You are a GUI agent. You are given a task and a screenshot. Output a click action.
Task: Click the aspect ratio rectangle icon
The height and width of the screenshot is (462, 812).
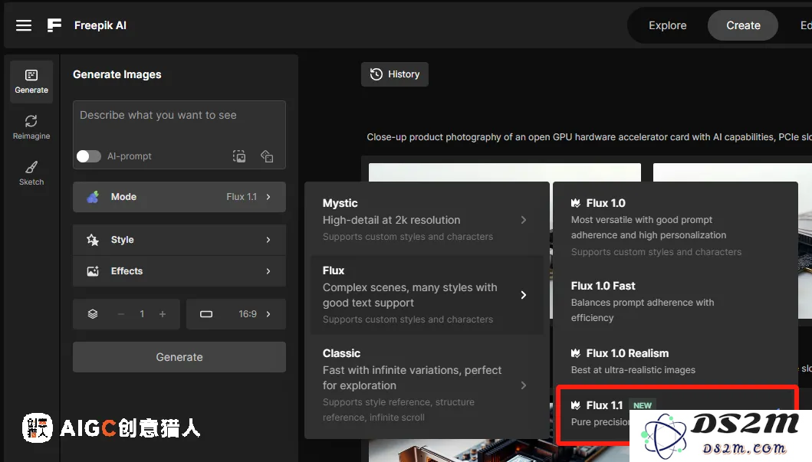[x=206, y=314]
